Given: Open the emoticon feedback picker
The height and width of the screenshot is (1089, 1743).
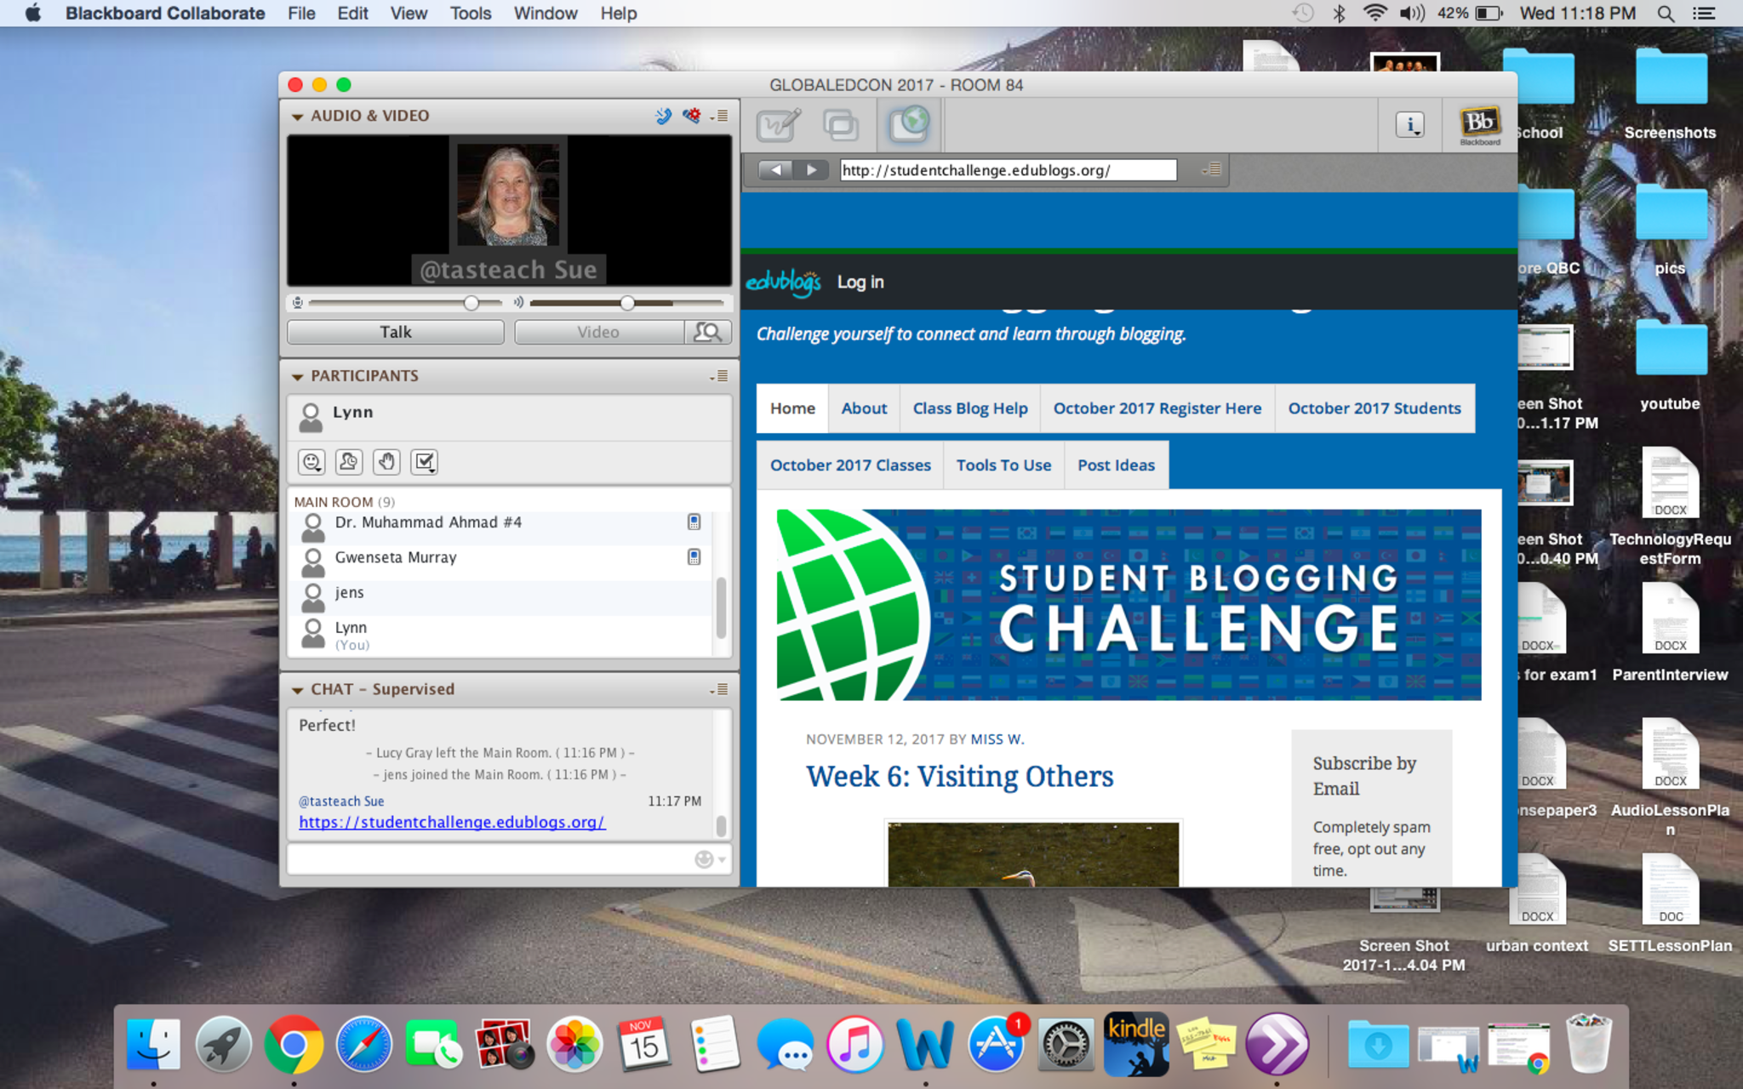Looking at the screenshot, I should (312, 462).
